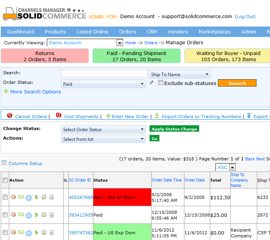Viewport: 270px width, 240px height.
Task: Click the Home breadcrumb link
Action: pyautogui.click(x=130, y=43)
